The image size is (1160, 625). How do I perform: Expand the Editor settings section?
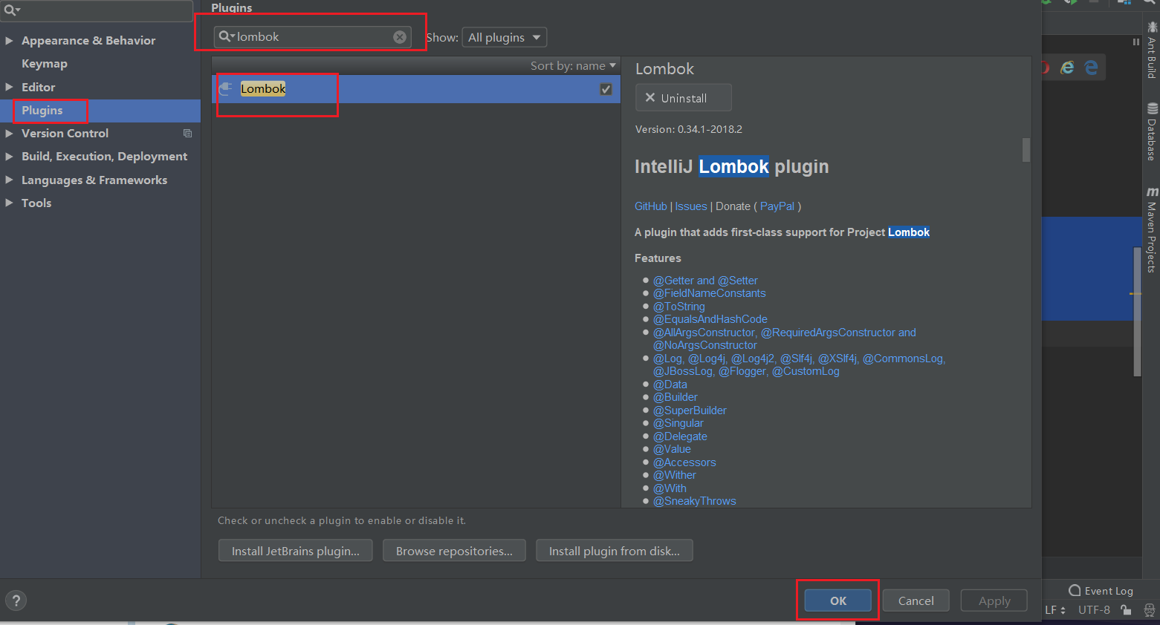coord(9,87)
